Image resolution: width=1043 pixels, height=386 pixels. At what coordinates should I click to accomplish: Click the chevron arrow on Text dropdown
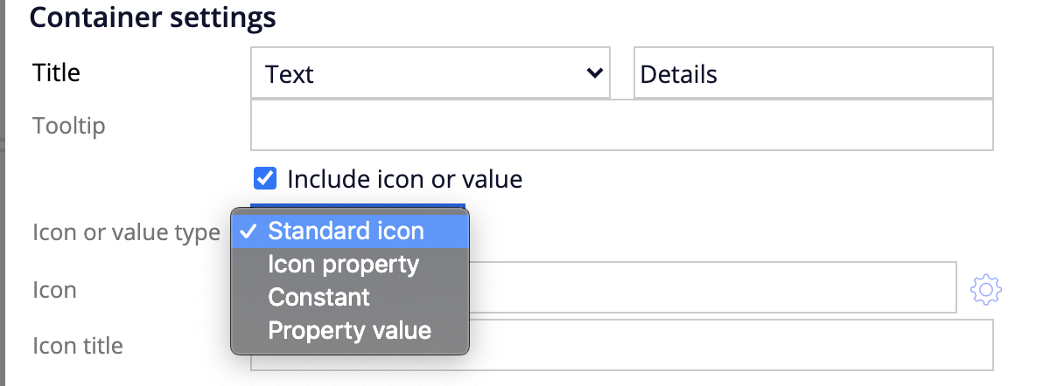[x=594, y=72]
